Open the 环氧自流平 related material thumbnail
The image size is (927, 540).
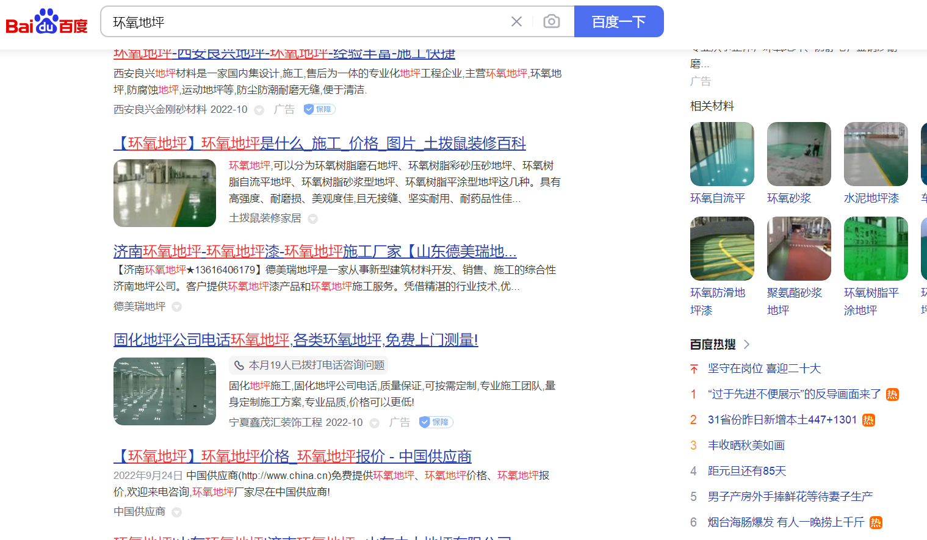click(x=722, y=154)
